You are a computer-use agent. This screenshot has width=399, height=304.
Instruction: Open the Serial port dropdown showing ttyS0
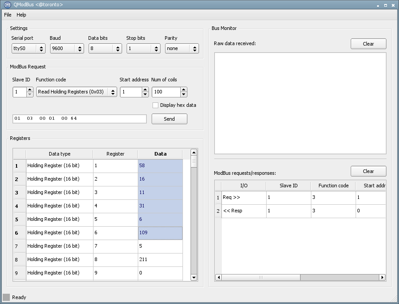pos(29,49)
